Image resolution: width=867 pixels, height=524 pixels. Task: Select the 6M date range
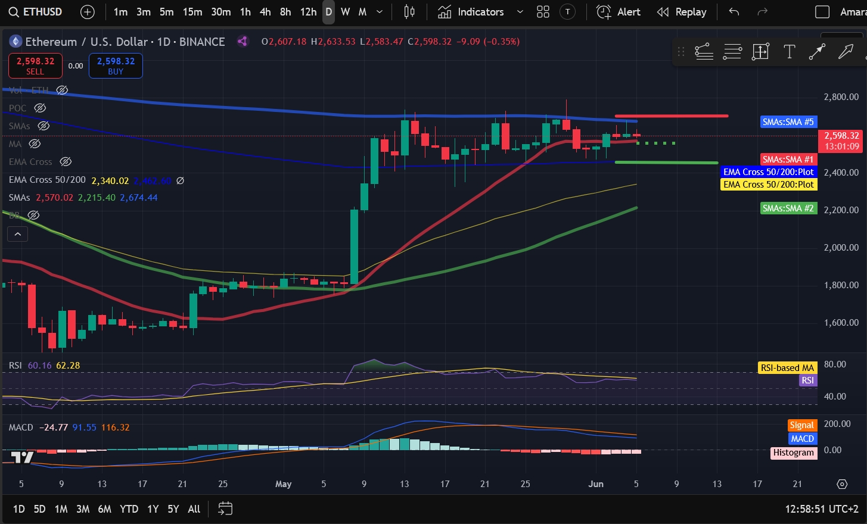pyautogui.click(x=105, y=509)
